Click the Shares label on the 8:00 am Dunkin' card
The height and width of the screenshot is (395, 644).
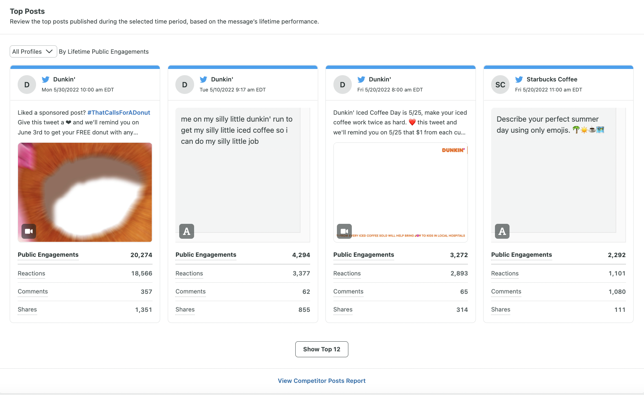click(343, 309)
